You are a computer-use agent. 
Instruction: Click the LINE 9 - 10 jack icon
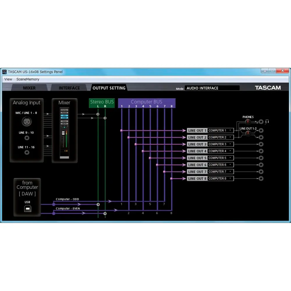click(27, 138)
